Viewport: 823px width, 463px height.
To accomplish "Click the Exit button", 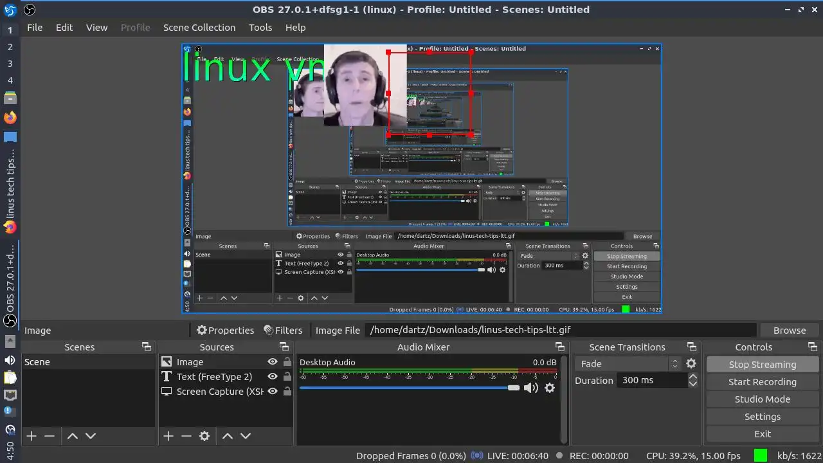I will [x=763, y=434].
